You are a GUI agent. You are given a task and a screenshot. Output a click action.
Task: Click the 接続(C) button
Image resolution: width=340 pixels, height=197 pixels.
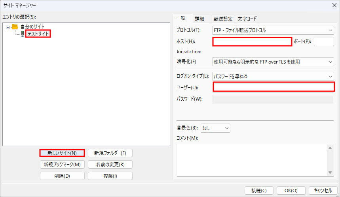259,191
